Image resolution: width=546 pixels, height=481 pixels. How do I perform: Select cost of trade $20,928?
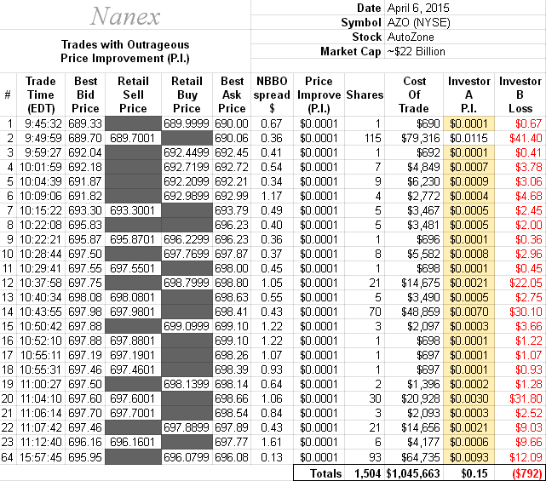[x=421, y=398]
